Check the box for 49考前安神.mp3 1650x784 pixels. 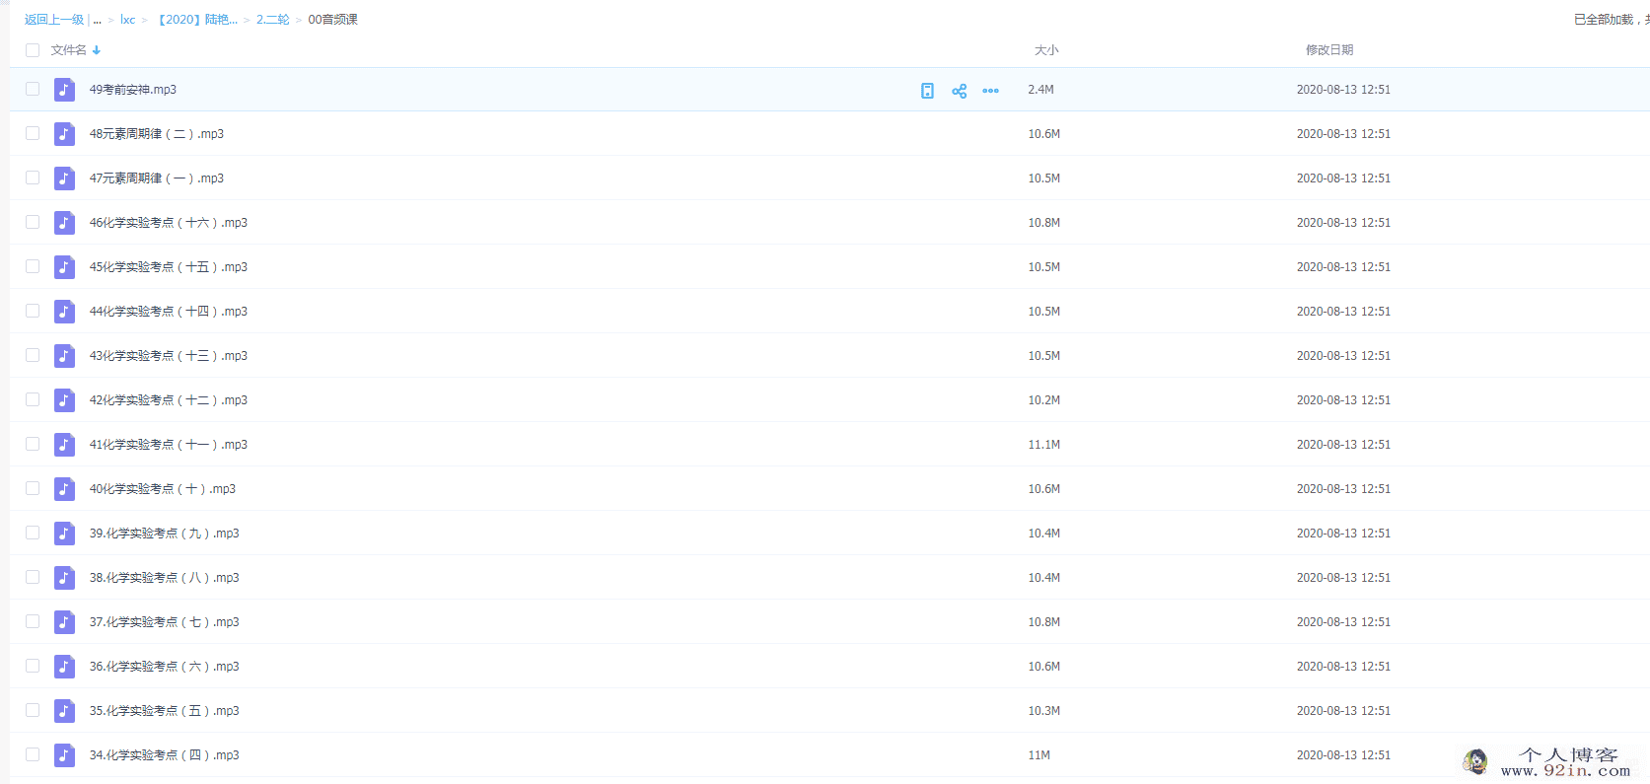(33, 89)
